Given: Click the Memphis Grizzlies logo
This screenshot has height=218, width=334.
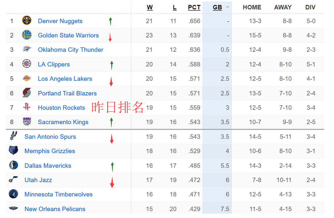Looking at the screenshot, I should click(x=13, y=151).
